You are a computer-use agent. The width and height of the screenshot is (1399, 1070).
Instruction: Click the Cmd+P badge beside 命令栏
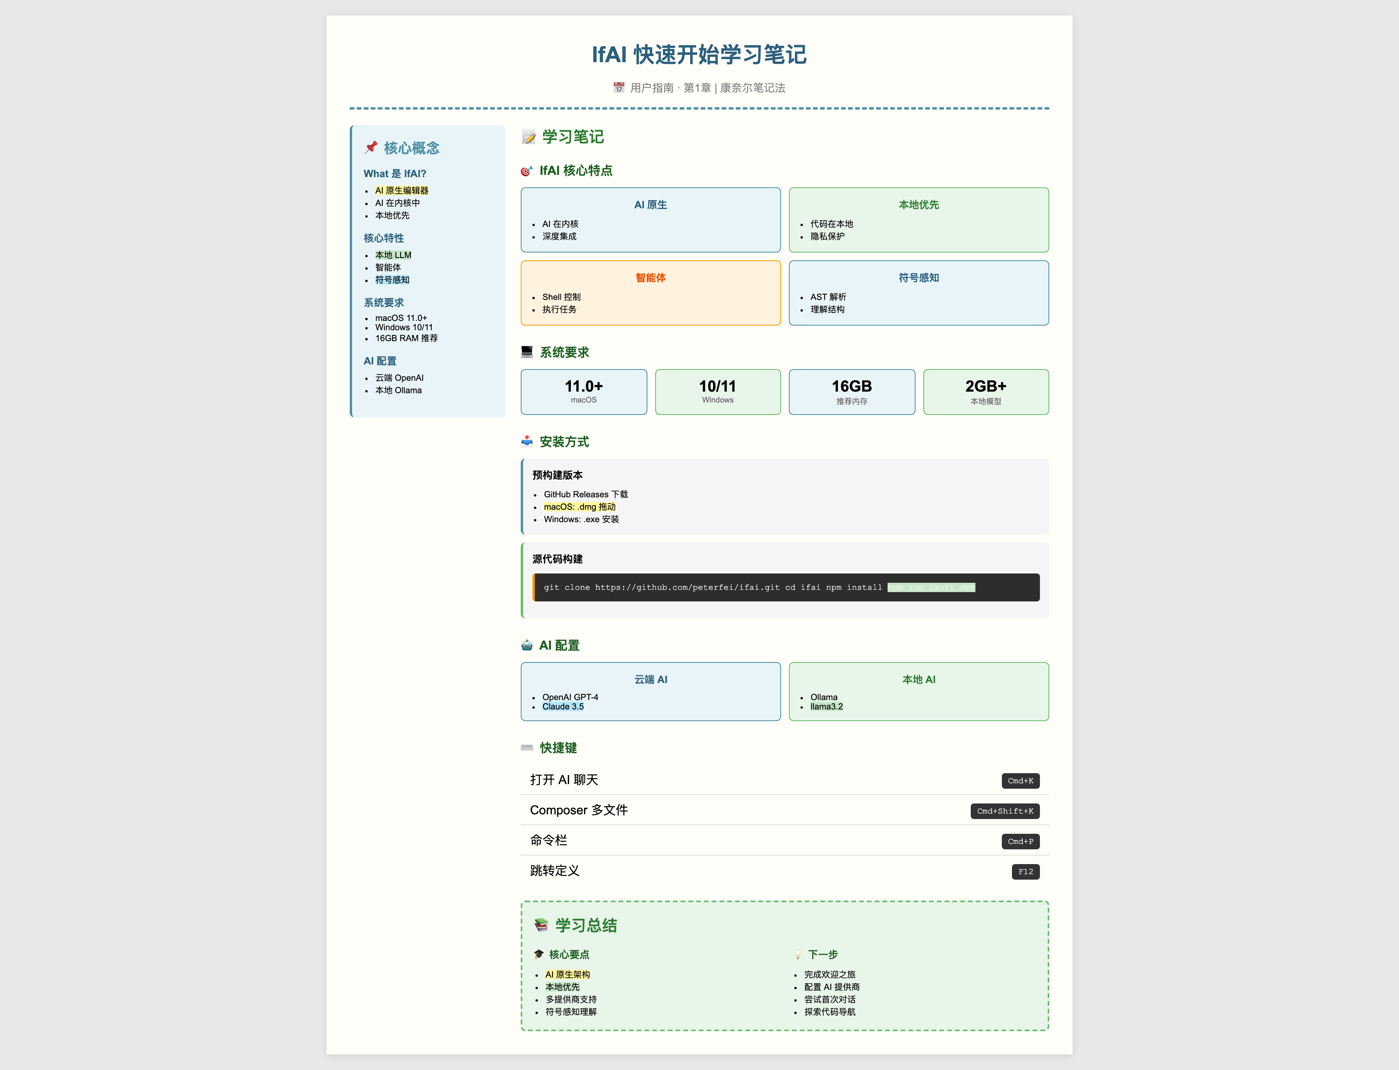pos(1020,841)
